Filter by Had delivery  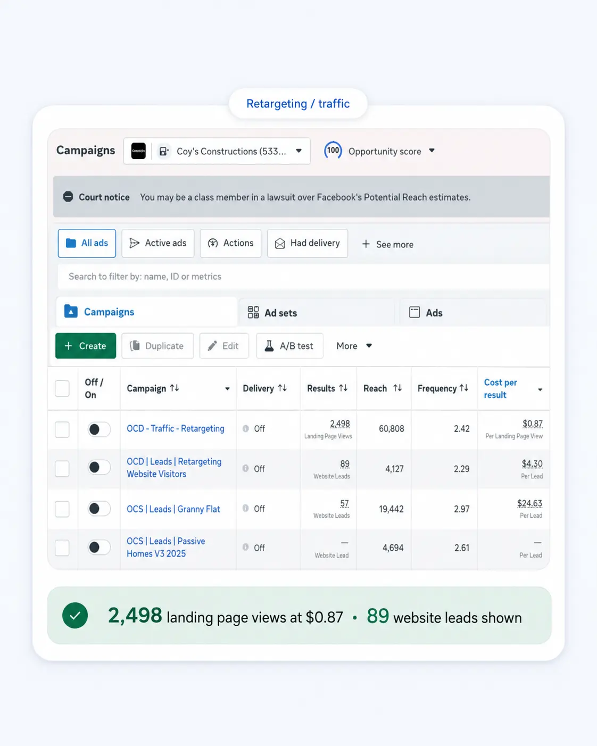pos(308,243)
